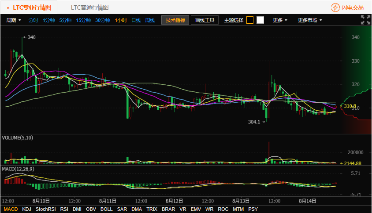Image resolution: width=372 pixels, height=213 pixels.
Task: Click the 闪电交易 lightning icon
Action: pyautogui.click(x=336, y=7)
